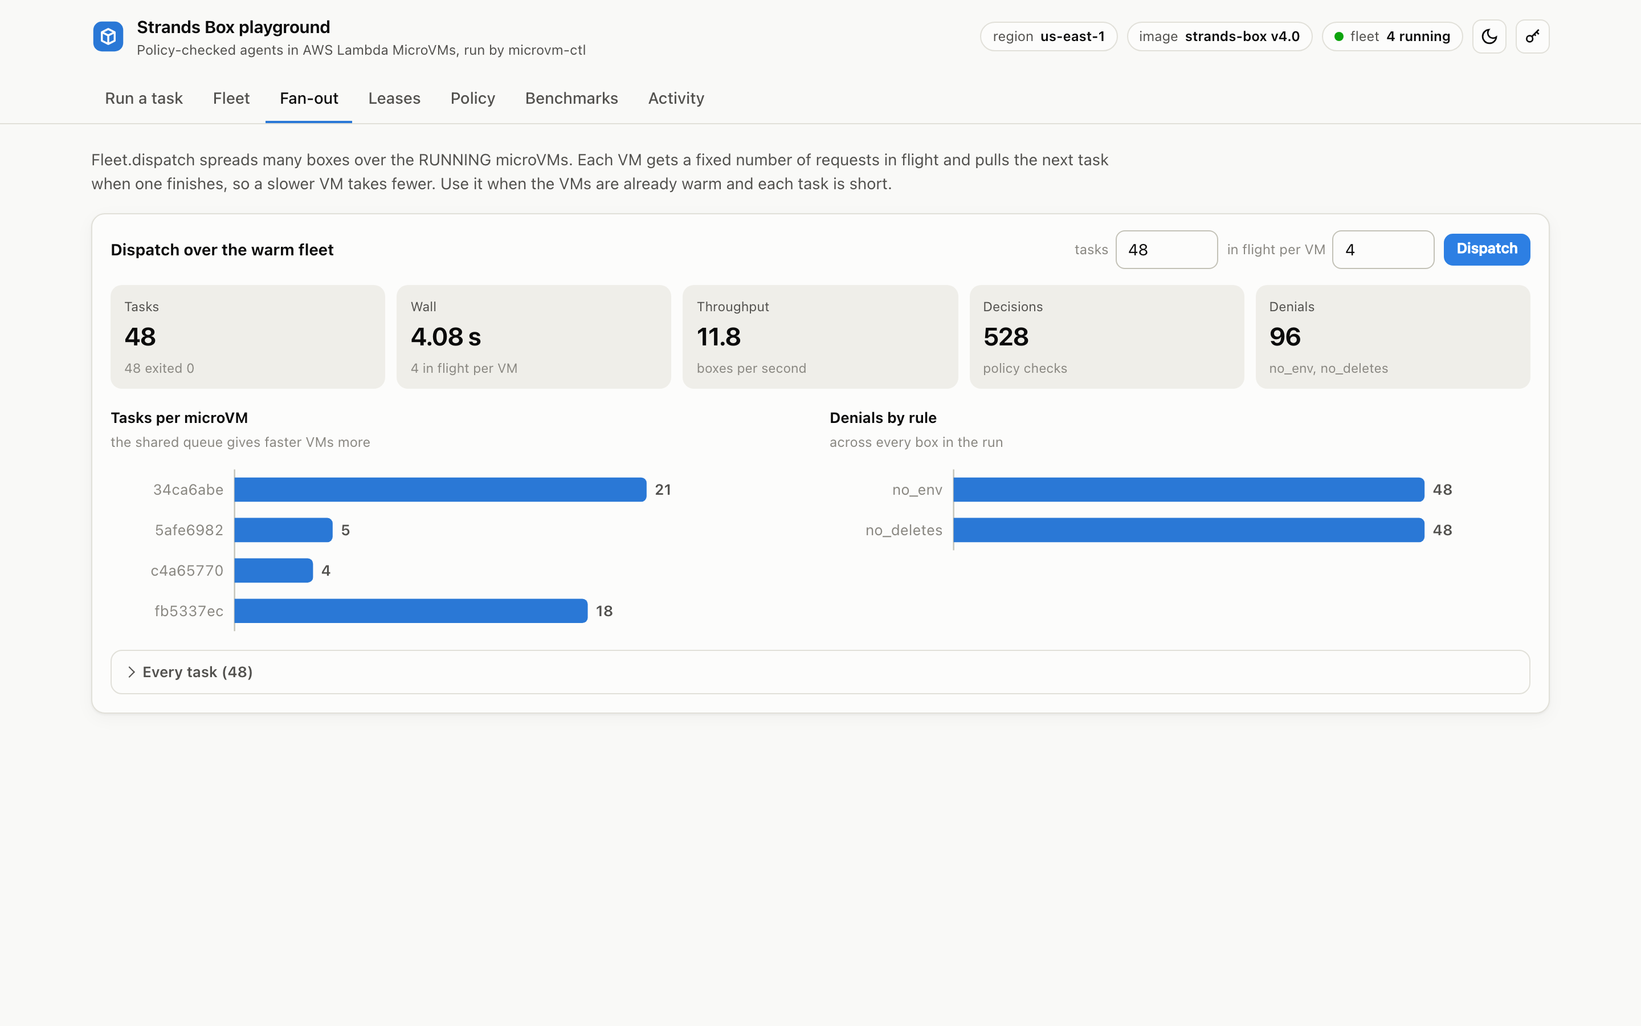
Task: Click the Denials 96 stat card
Action: [1393, 336]
